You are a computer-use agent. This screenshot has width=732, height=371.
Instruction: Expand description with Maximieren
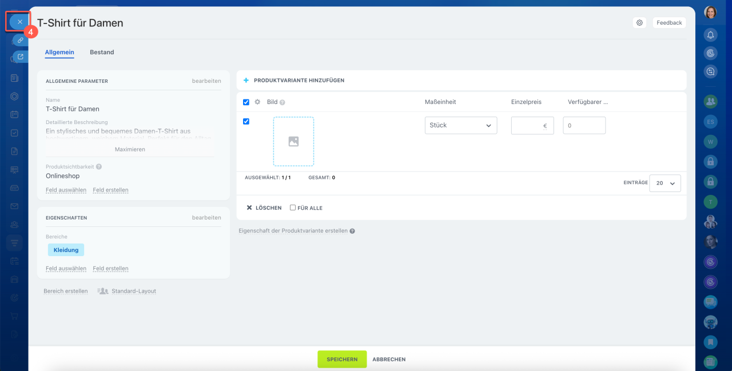[130, 149]
